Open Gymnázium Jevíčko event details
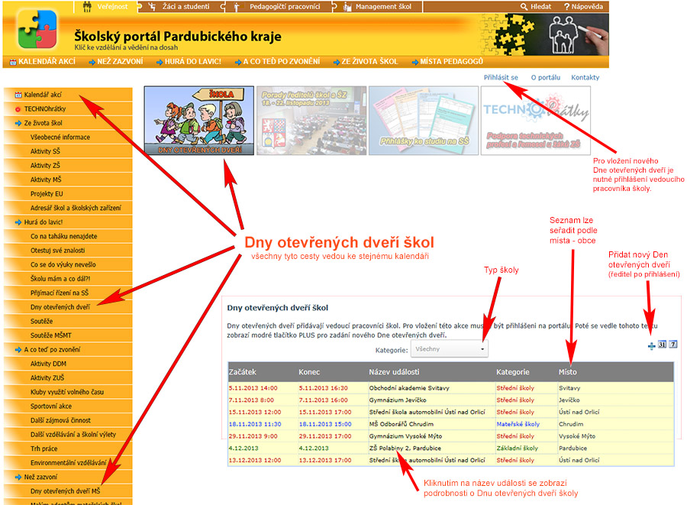The height and width of the screenshot is (505, 687). tap(398, 400)
